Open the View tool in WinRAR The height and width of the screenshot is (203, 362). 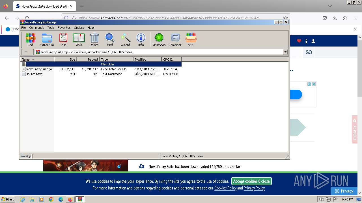click(79, 40)
